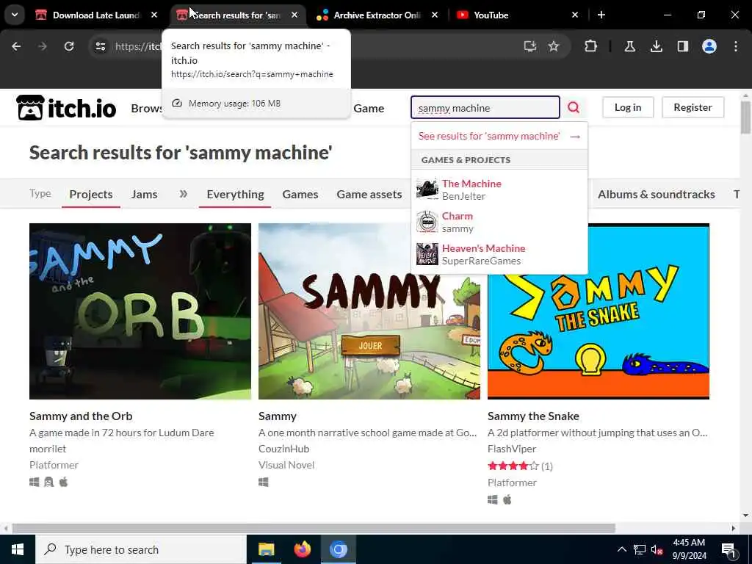
Task: Open the network icon in system tray
Action: click(640, 549)
